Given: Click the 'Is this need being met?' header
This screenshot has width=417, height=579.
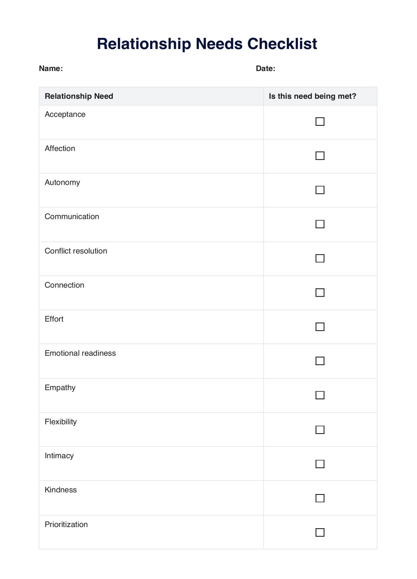Looking at the screenshot, I should (x=312, y=96).
